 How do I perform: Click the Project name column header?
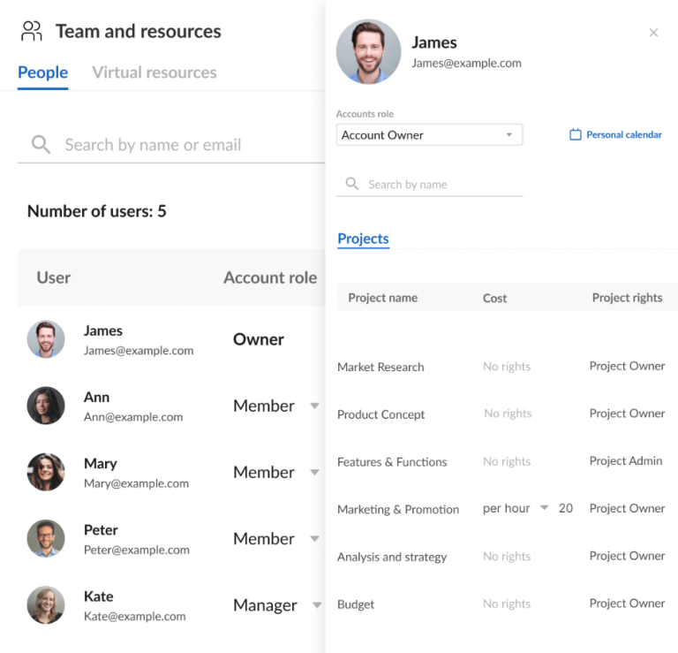pyautogui.click(x=382, y=298)
